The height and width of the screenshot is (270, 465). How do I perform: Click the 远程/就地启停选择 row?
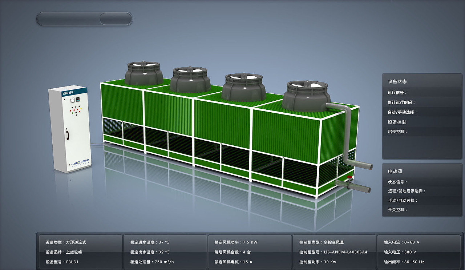pos(422,191)
